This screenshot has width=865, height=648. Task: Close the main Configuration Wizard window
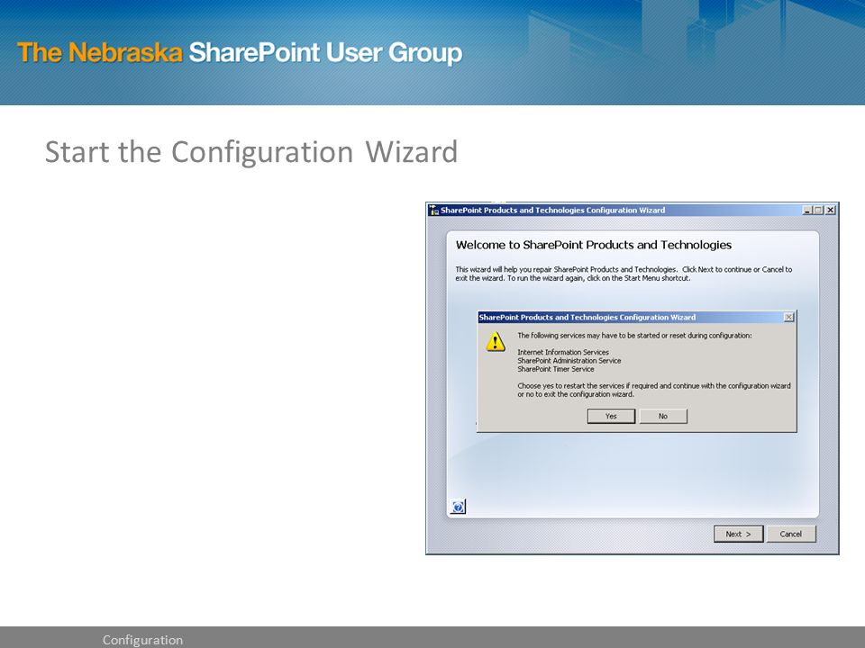click(830, 210)
